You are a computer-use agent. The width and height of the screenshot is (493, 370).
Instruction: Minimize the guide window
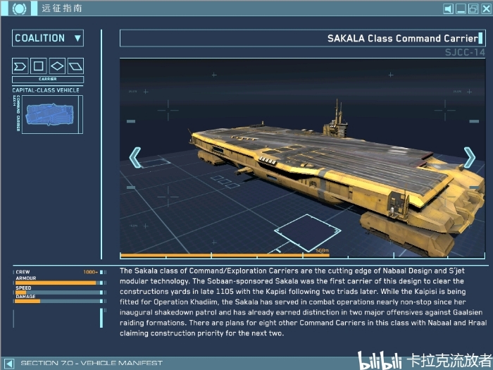coord(461,9)
